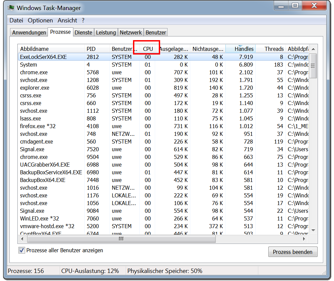Click the horizontal scrollbar right arrow

click(304, 239)
